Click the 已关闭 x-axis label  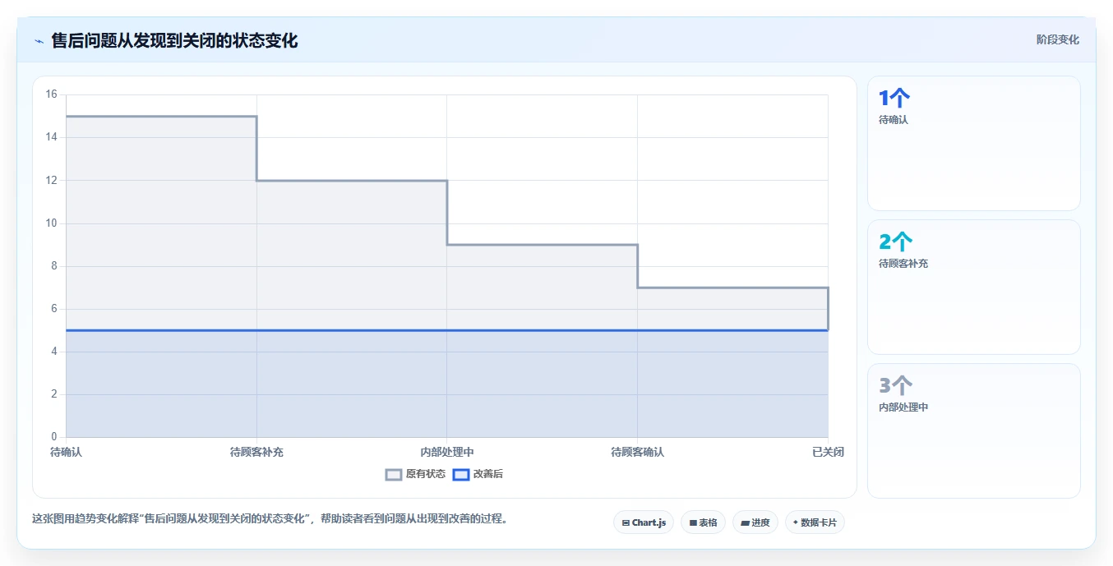point(828,452)
